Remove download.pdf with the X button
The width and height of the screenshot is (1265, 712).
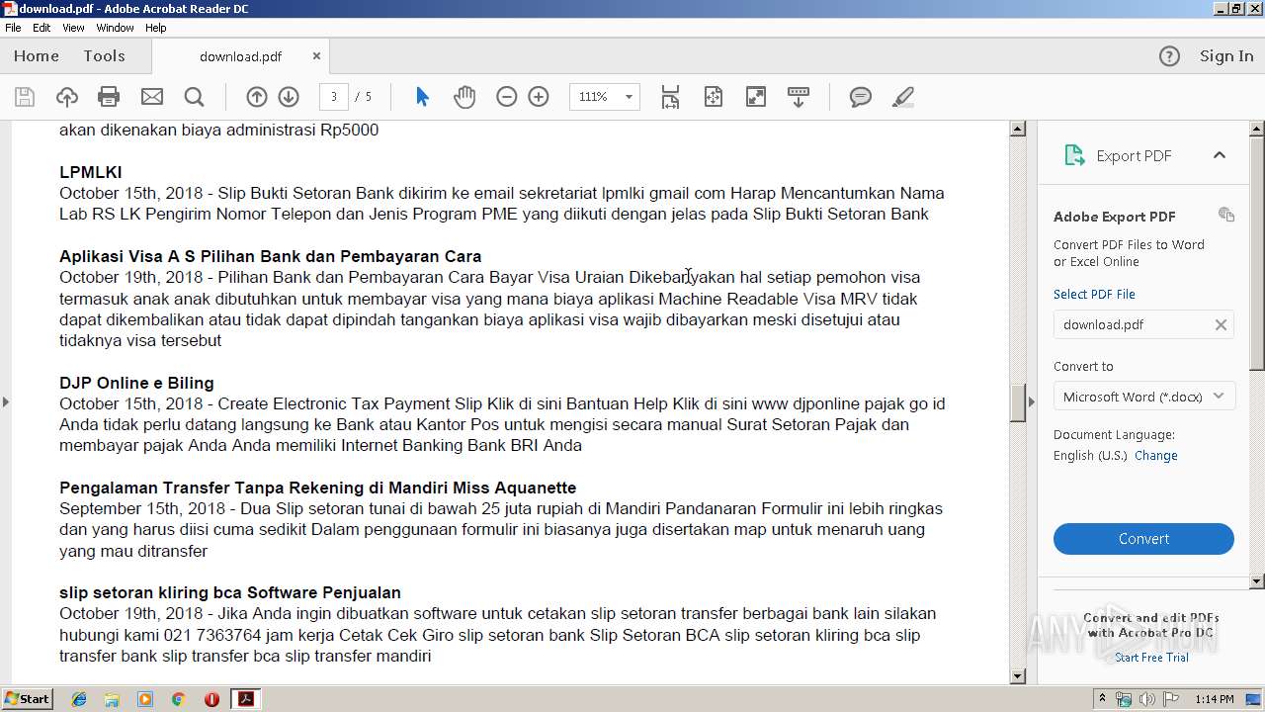click(1221, 324)
